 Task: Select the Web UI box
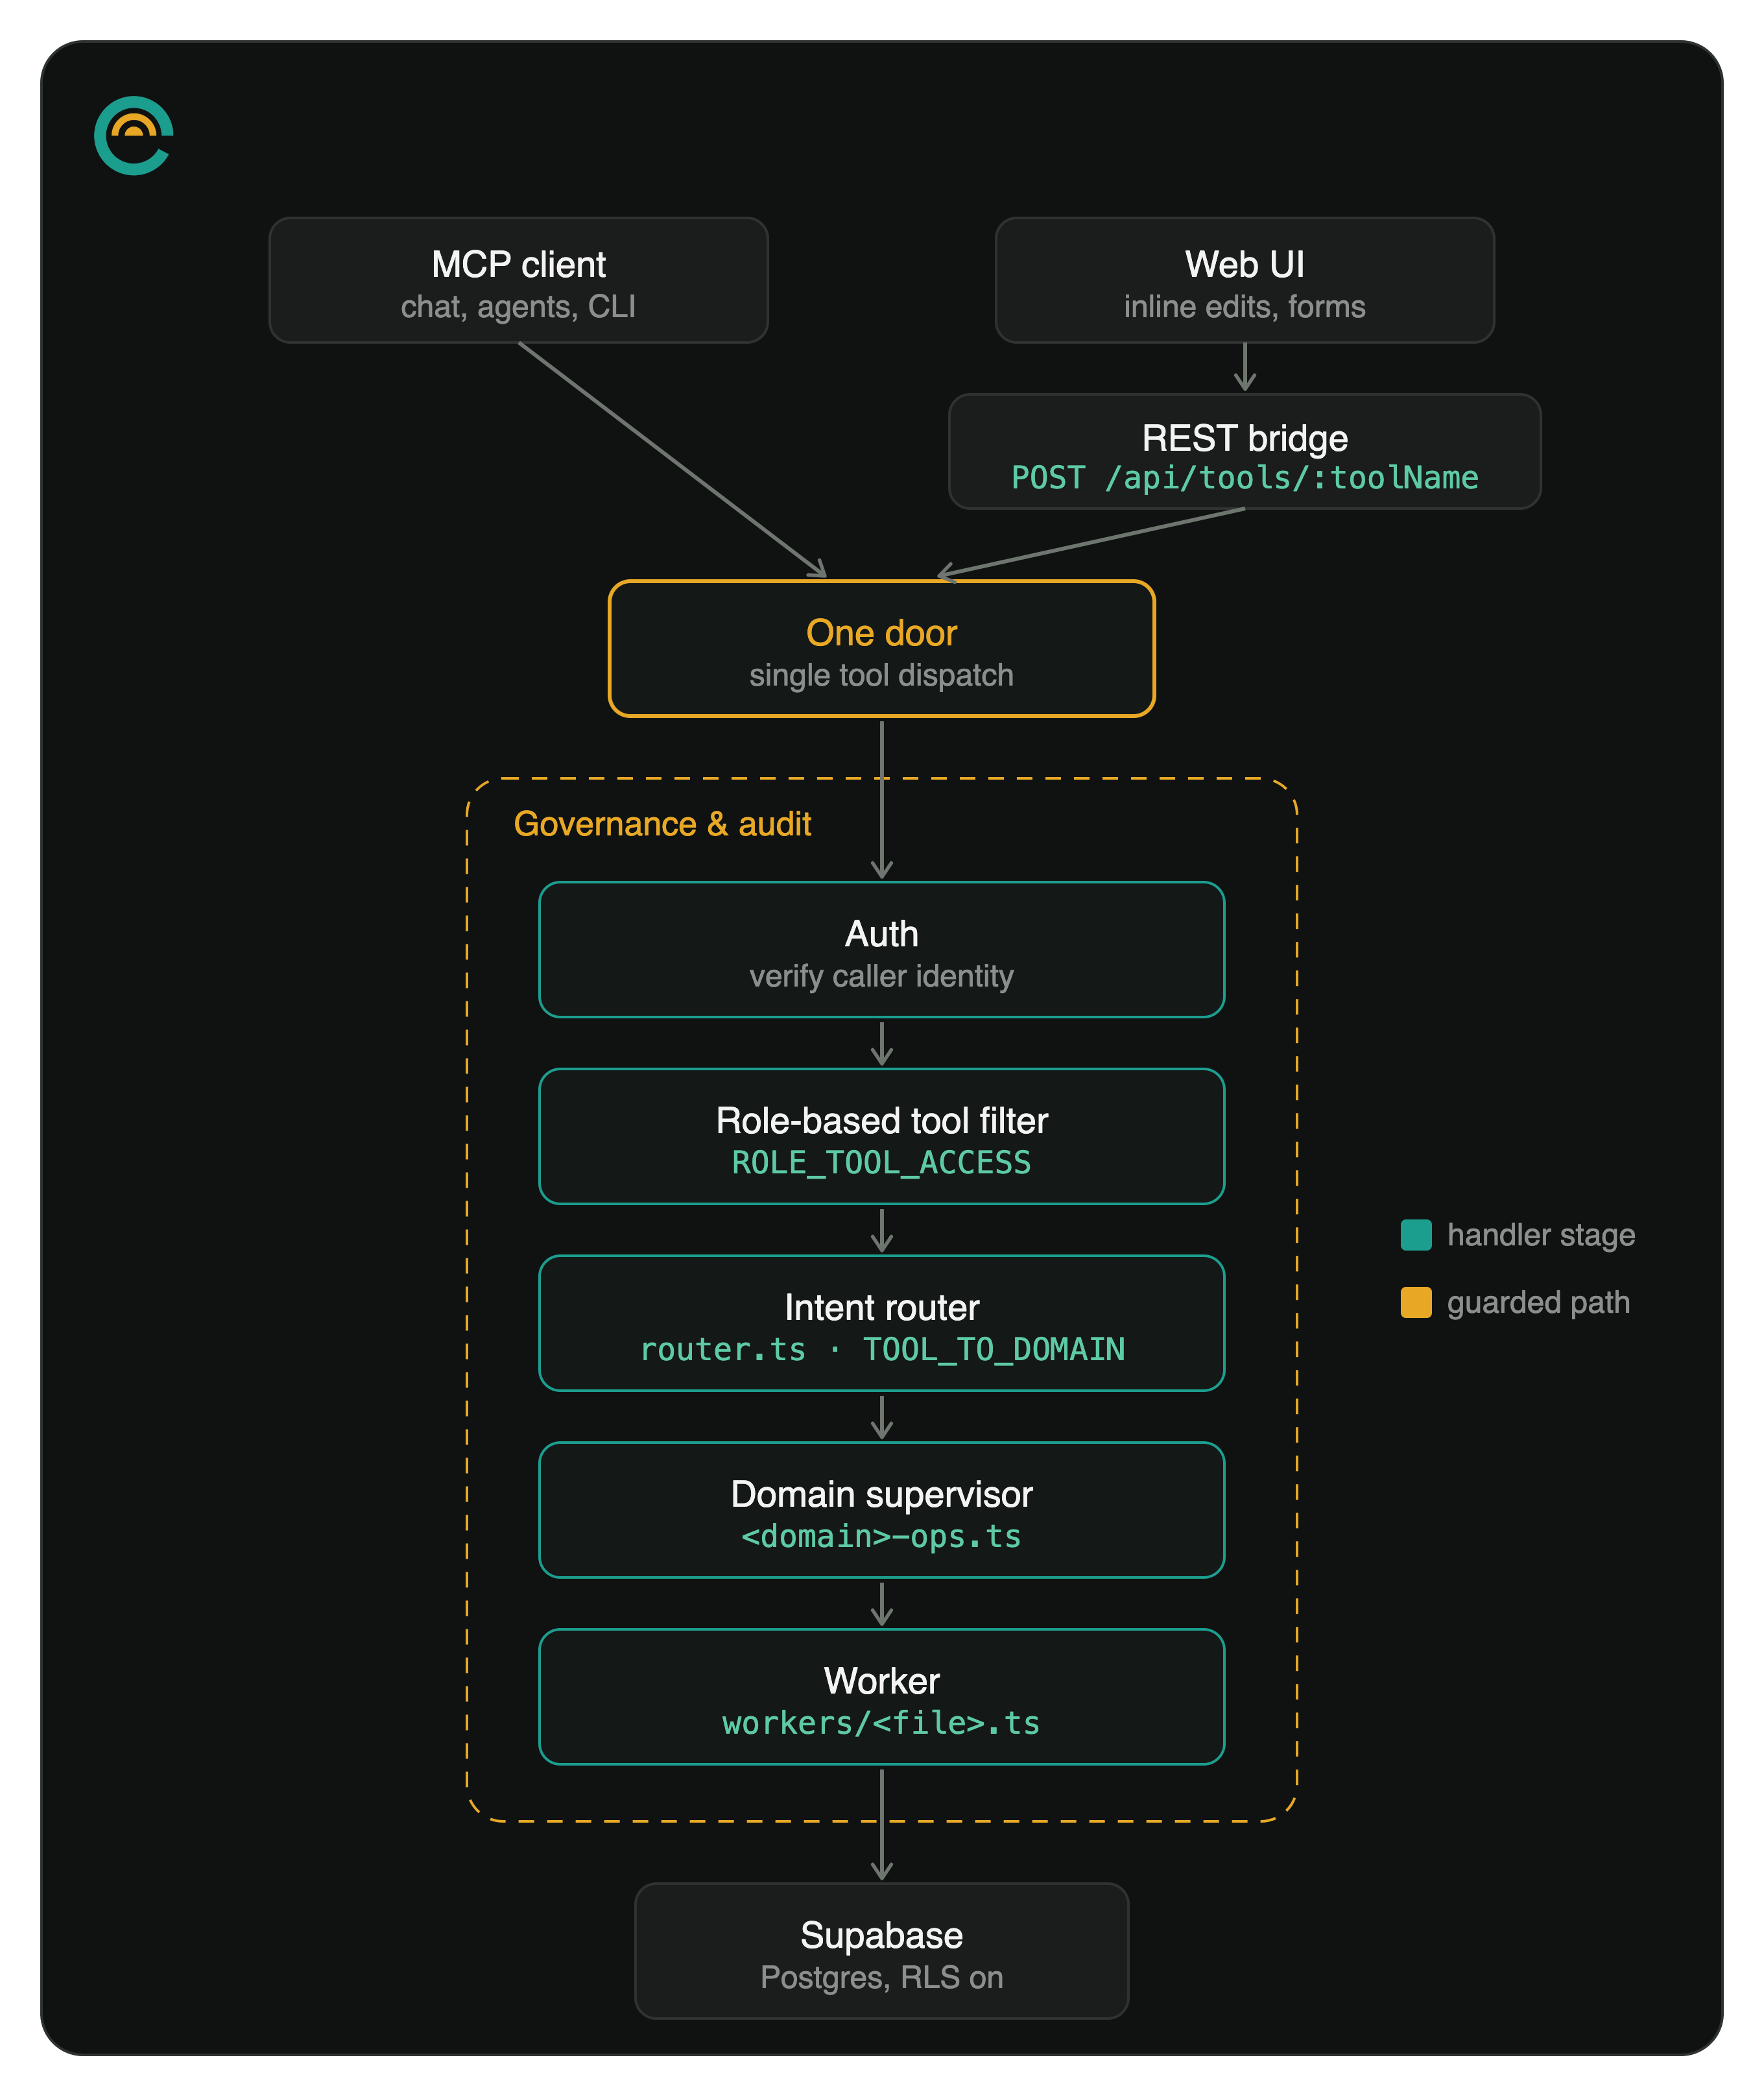(1244, 280)
